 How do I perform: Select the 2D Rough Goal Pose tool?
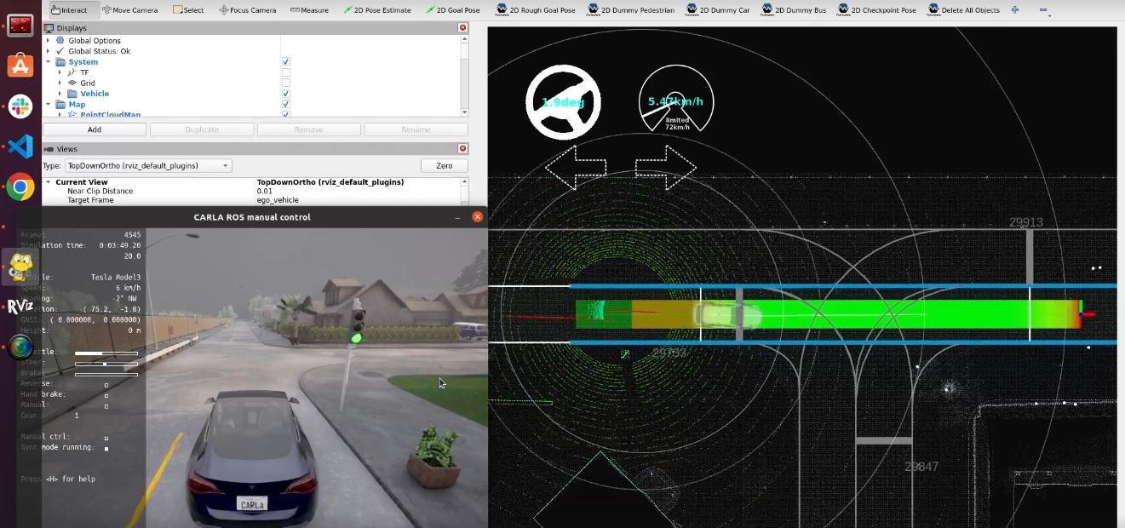(x=537, y=10)
